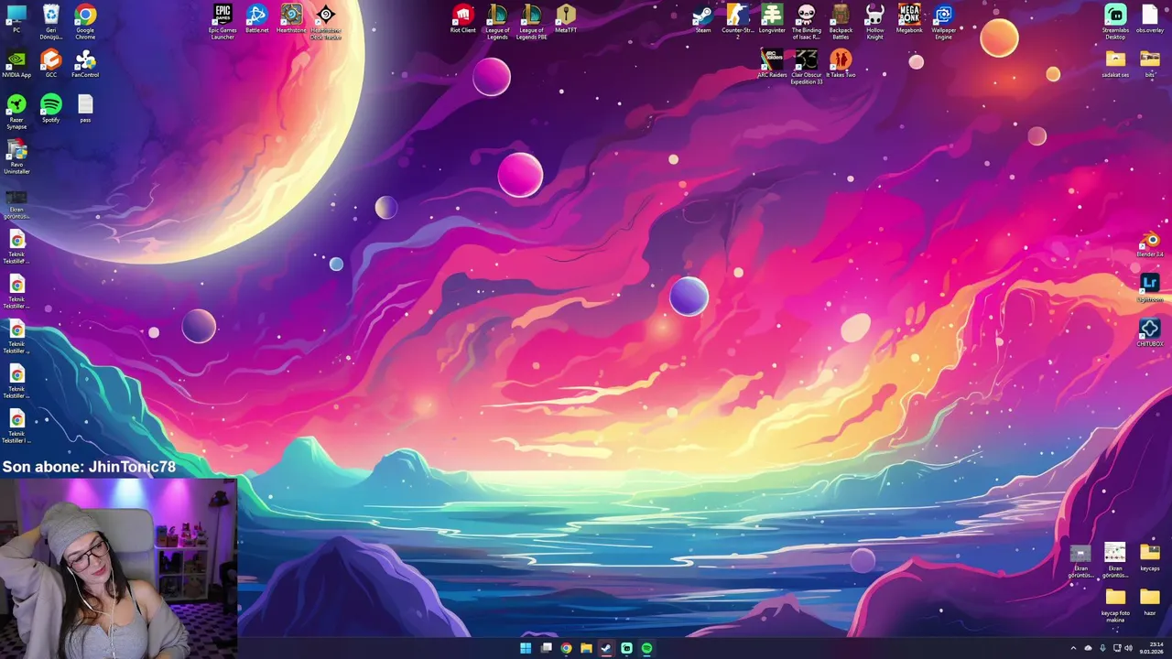Launch the Epic Games Launcher

point(222,21)
